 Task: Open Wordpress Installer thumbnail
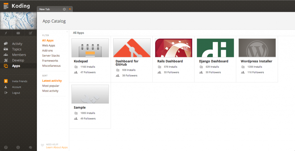pos(257,48)
